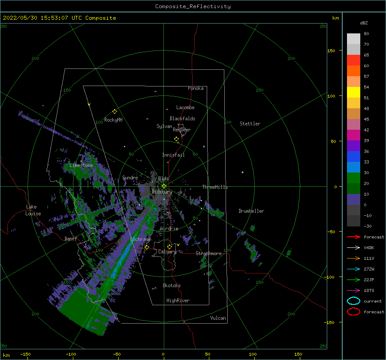Click the Drumheller town label

pos(251,211)
